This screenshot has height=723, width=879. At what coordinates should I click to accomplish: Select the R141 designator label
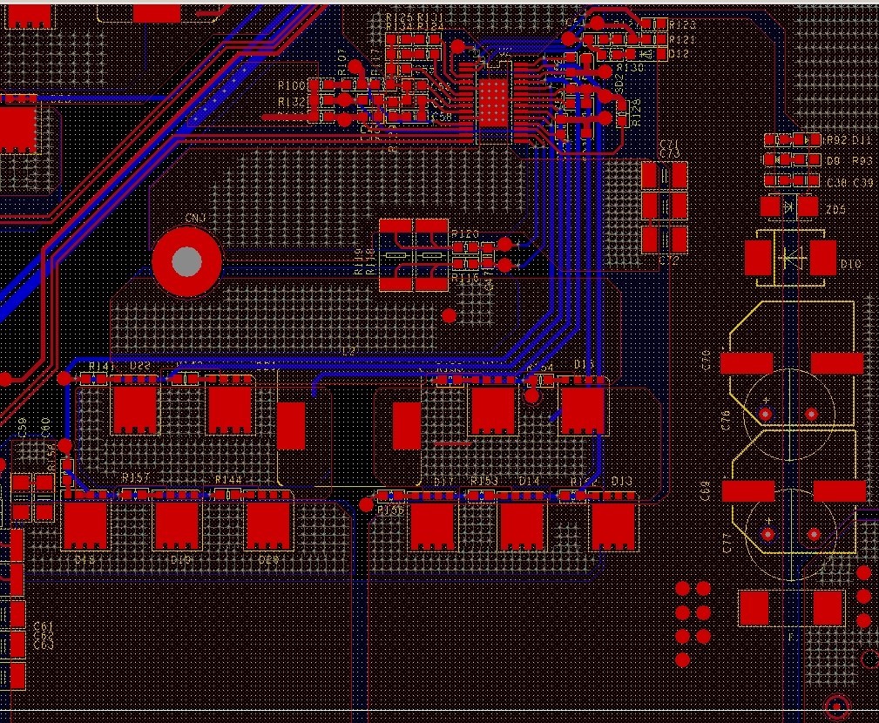101,366
